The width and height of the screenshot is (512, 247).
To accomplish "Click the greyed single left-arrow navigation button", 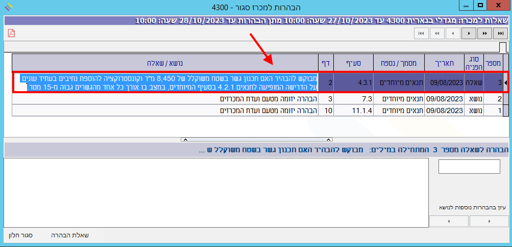I will click(x=453, y=33).
